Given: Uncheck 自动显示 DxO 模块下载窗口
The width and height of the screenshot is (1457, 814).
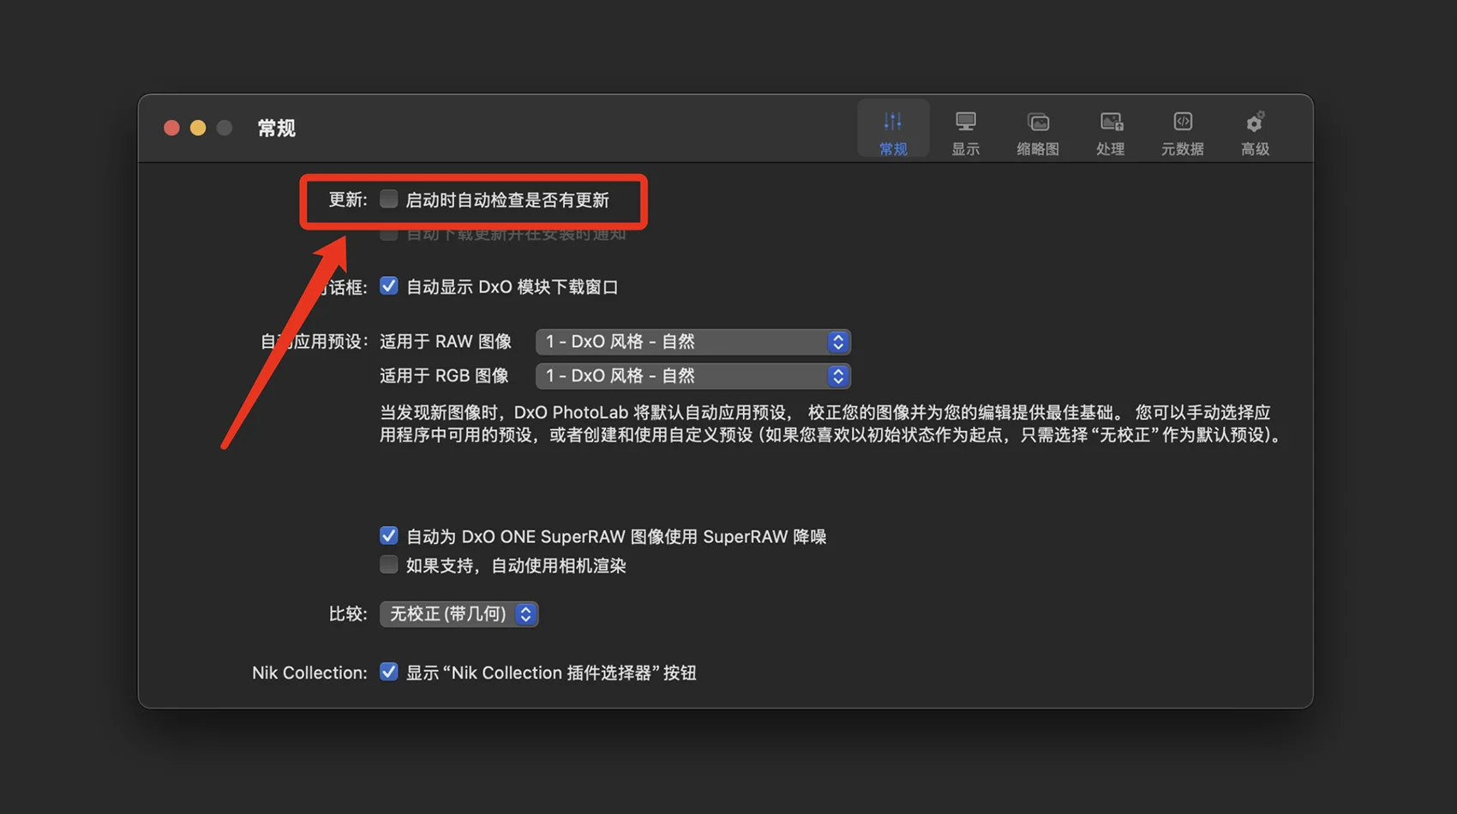Looking at the screenshot, I should coord(389,286).
